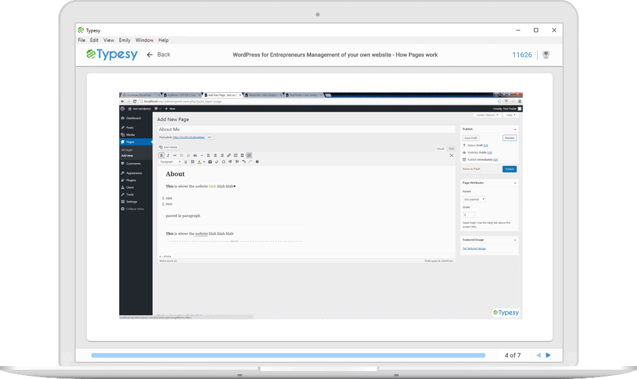Click the Order number field

pyautogui.click(x=468, y=215)
